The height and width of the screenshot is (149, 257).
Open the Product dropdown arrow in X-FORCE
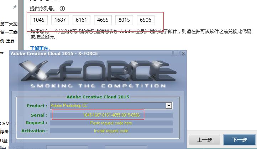click(x=169, y=106)
